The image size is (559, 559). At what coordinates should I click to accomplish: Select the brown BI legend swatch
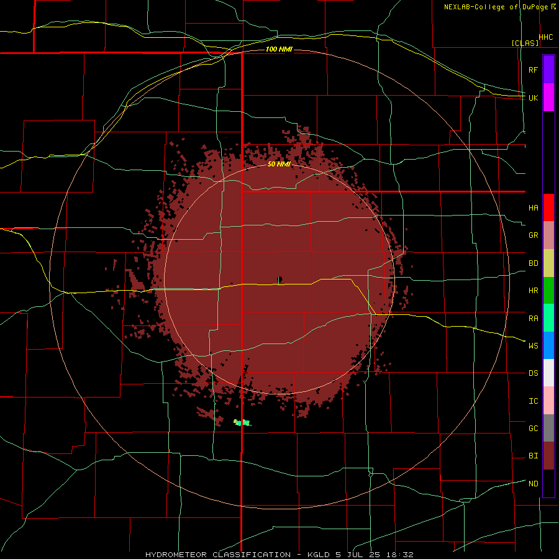coord(548,456)
